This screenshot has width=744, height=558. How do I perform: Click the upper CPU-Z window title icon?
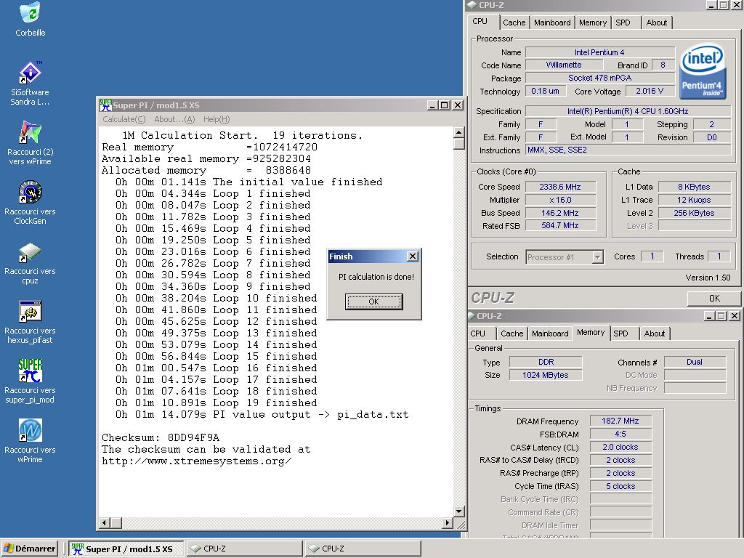pyautogui.click(x=472, y=5)
